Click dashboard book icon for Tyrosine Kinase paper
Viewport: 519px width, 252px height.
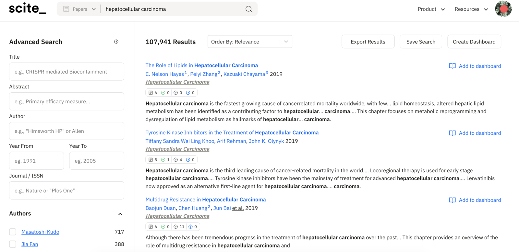pos(452,133)
